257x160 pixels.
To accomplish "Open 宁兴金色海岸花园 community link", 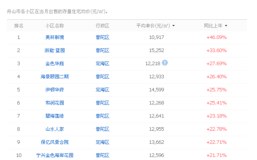I will coord(55,155).
